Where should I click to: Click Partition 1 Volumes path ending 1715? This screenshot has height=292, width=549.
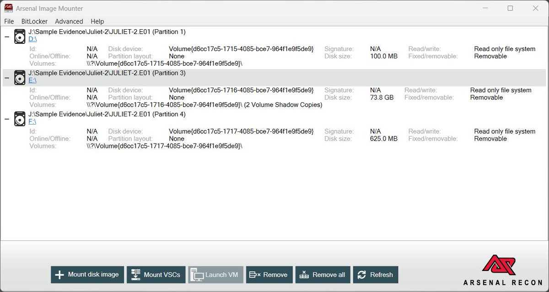coord(164,64)
